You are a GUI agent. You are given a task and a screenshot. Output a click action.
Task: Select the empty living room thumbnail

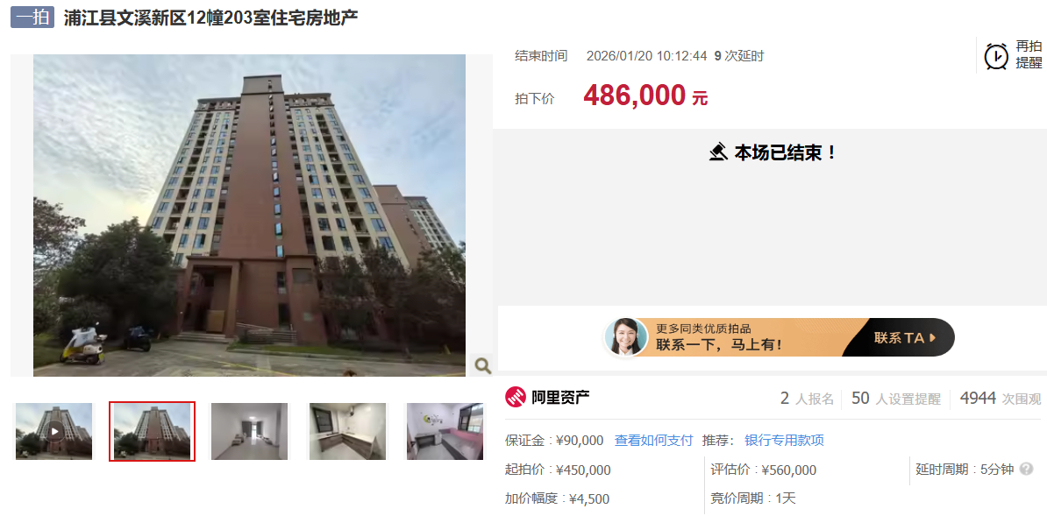[249, 431]
